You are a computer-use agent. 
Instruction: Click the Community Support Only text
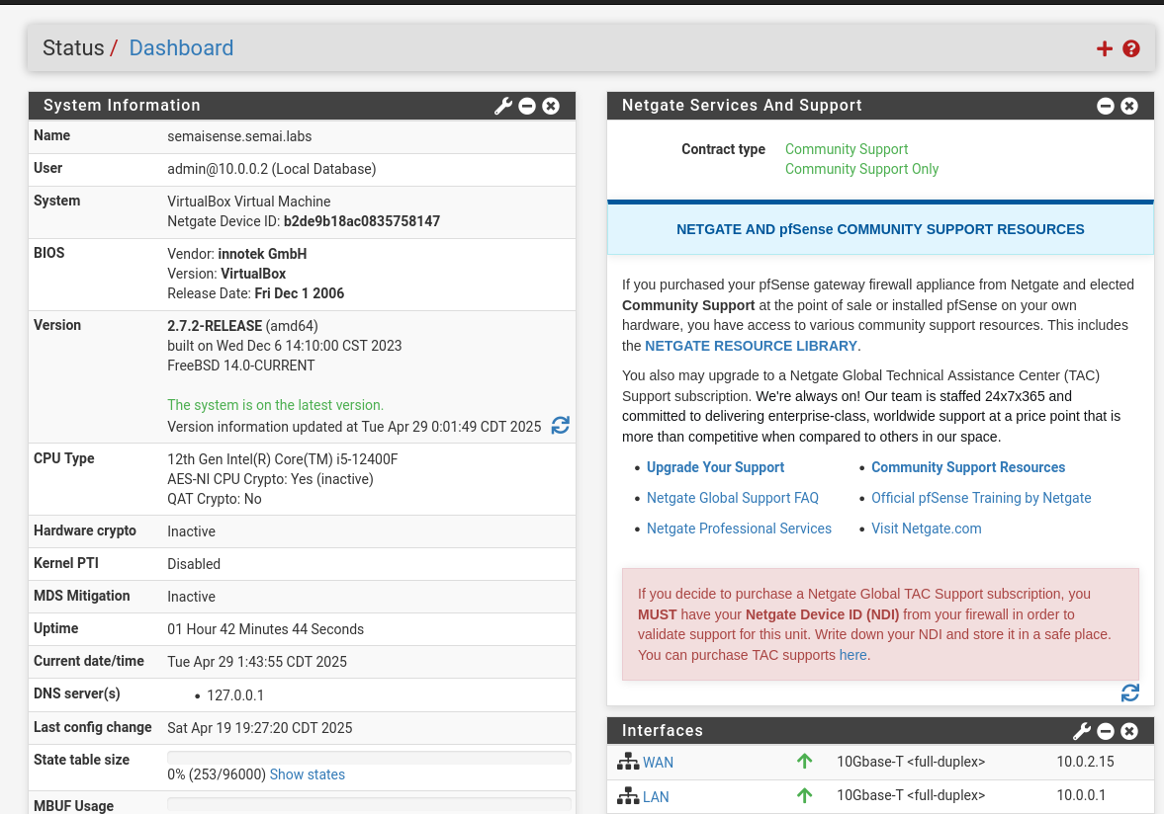click(861, 169)
